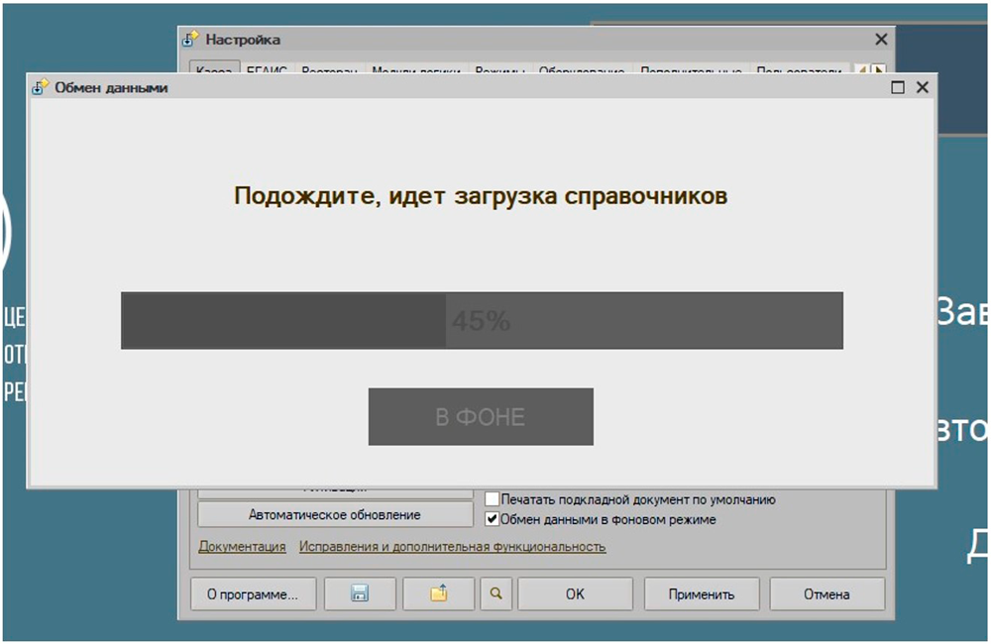Confirm settings with the OK button
The height and width of the screenshot is (644, 991).
pos(575,594)
